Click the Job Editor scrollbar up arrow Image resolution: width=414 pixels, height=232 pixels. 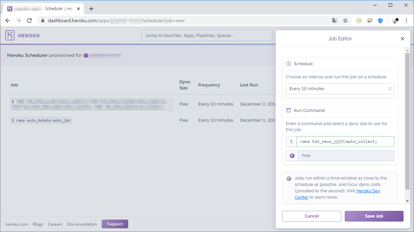point(407,50)
